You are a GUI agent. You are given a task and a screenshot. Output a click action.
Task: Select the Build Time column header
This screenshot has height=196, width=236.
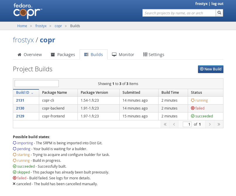click(x=170, y=93)
